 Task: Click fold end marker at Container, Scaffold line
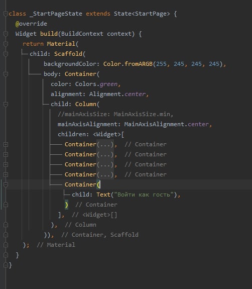[x=6, y=235]
